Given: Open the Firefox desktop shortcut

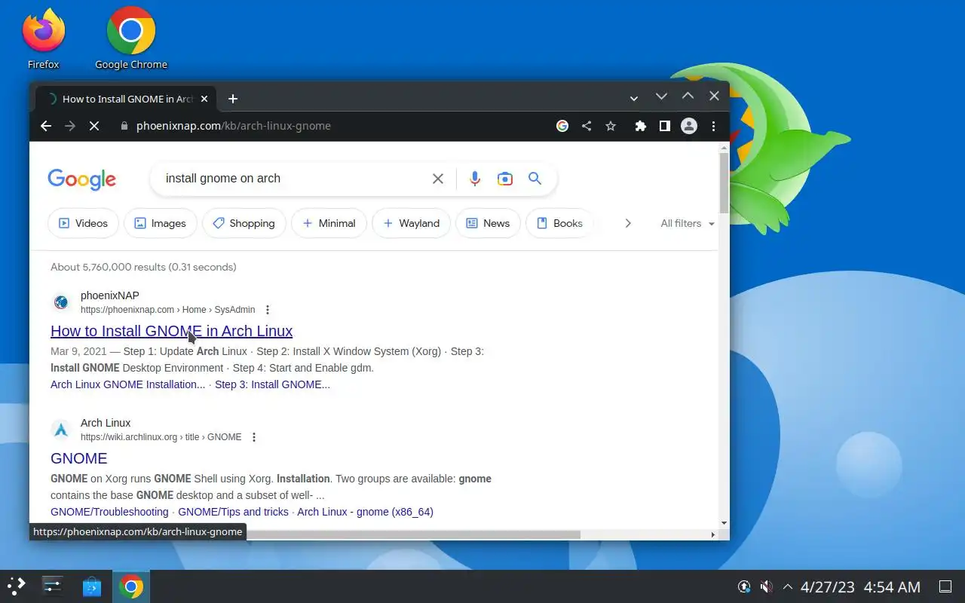Looking at the screenshot, I should 44,39.
